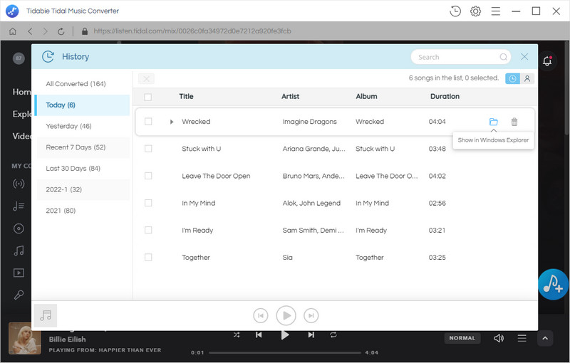This screenshot has height=363, width=570.
Task: Switch to sort-by-date clock view
Action: coord(512,78)
